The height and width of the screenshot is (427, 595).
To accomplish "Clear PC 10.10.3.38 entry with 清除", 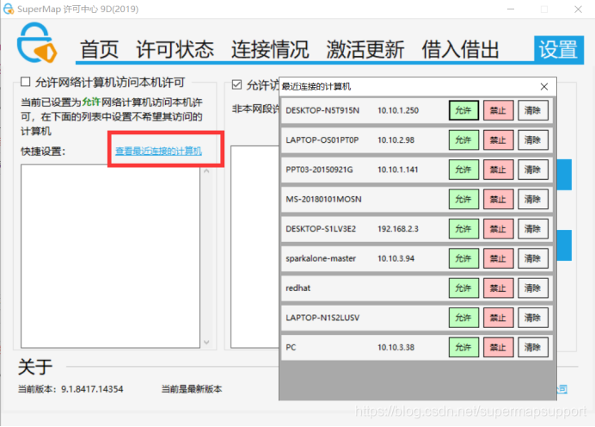I will tap(533, 347).
